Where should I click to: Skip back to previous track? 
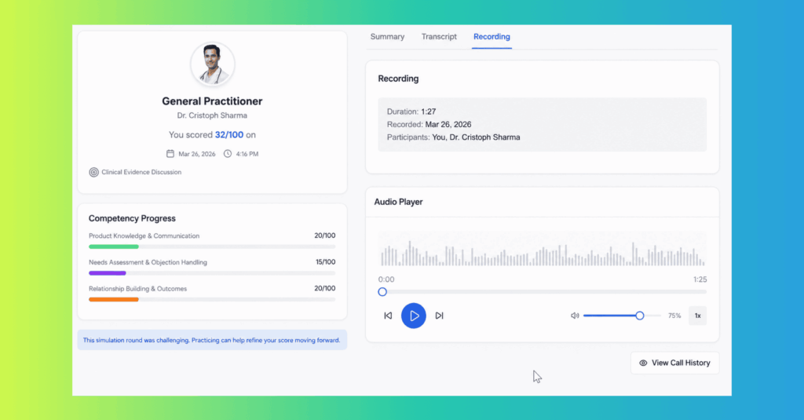click(x=388, y=316)
